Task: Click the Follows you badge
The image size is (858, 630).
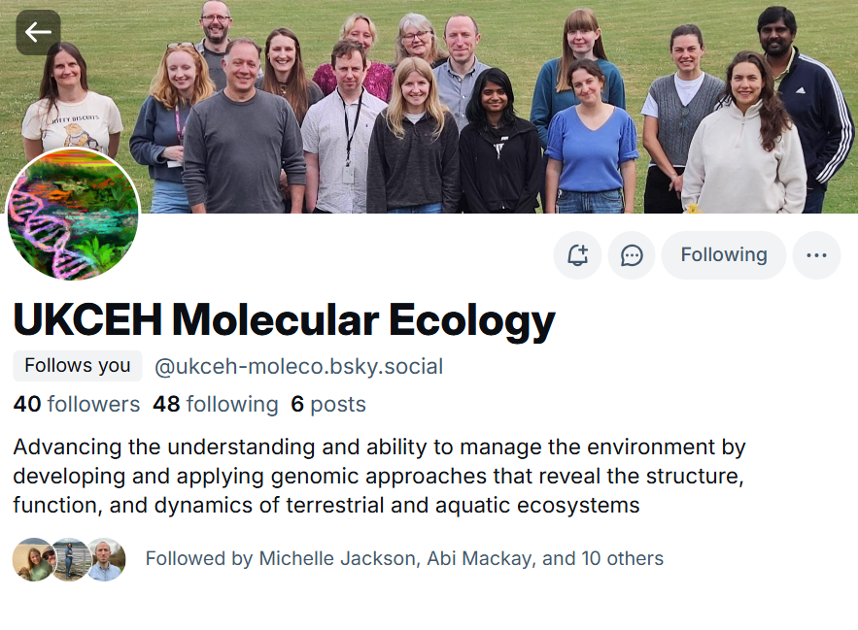Action: point(78,366)
